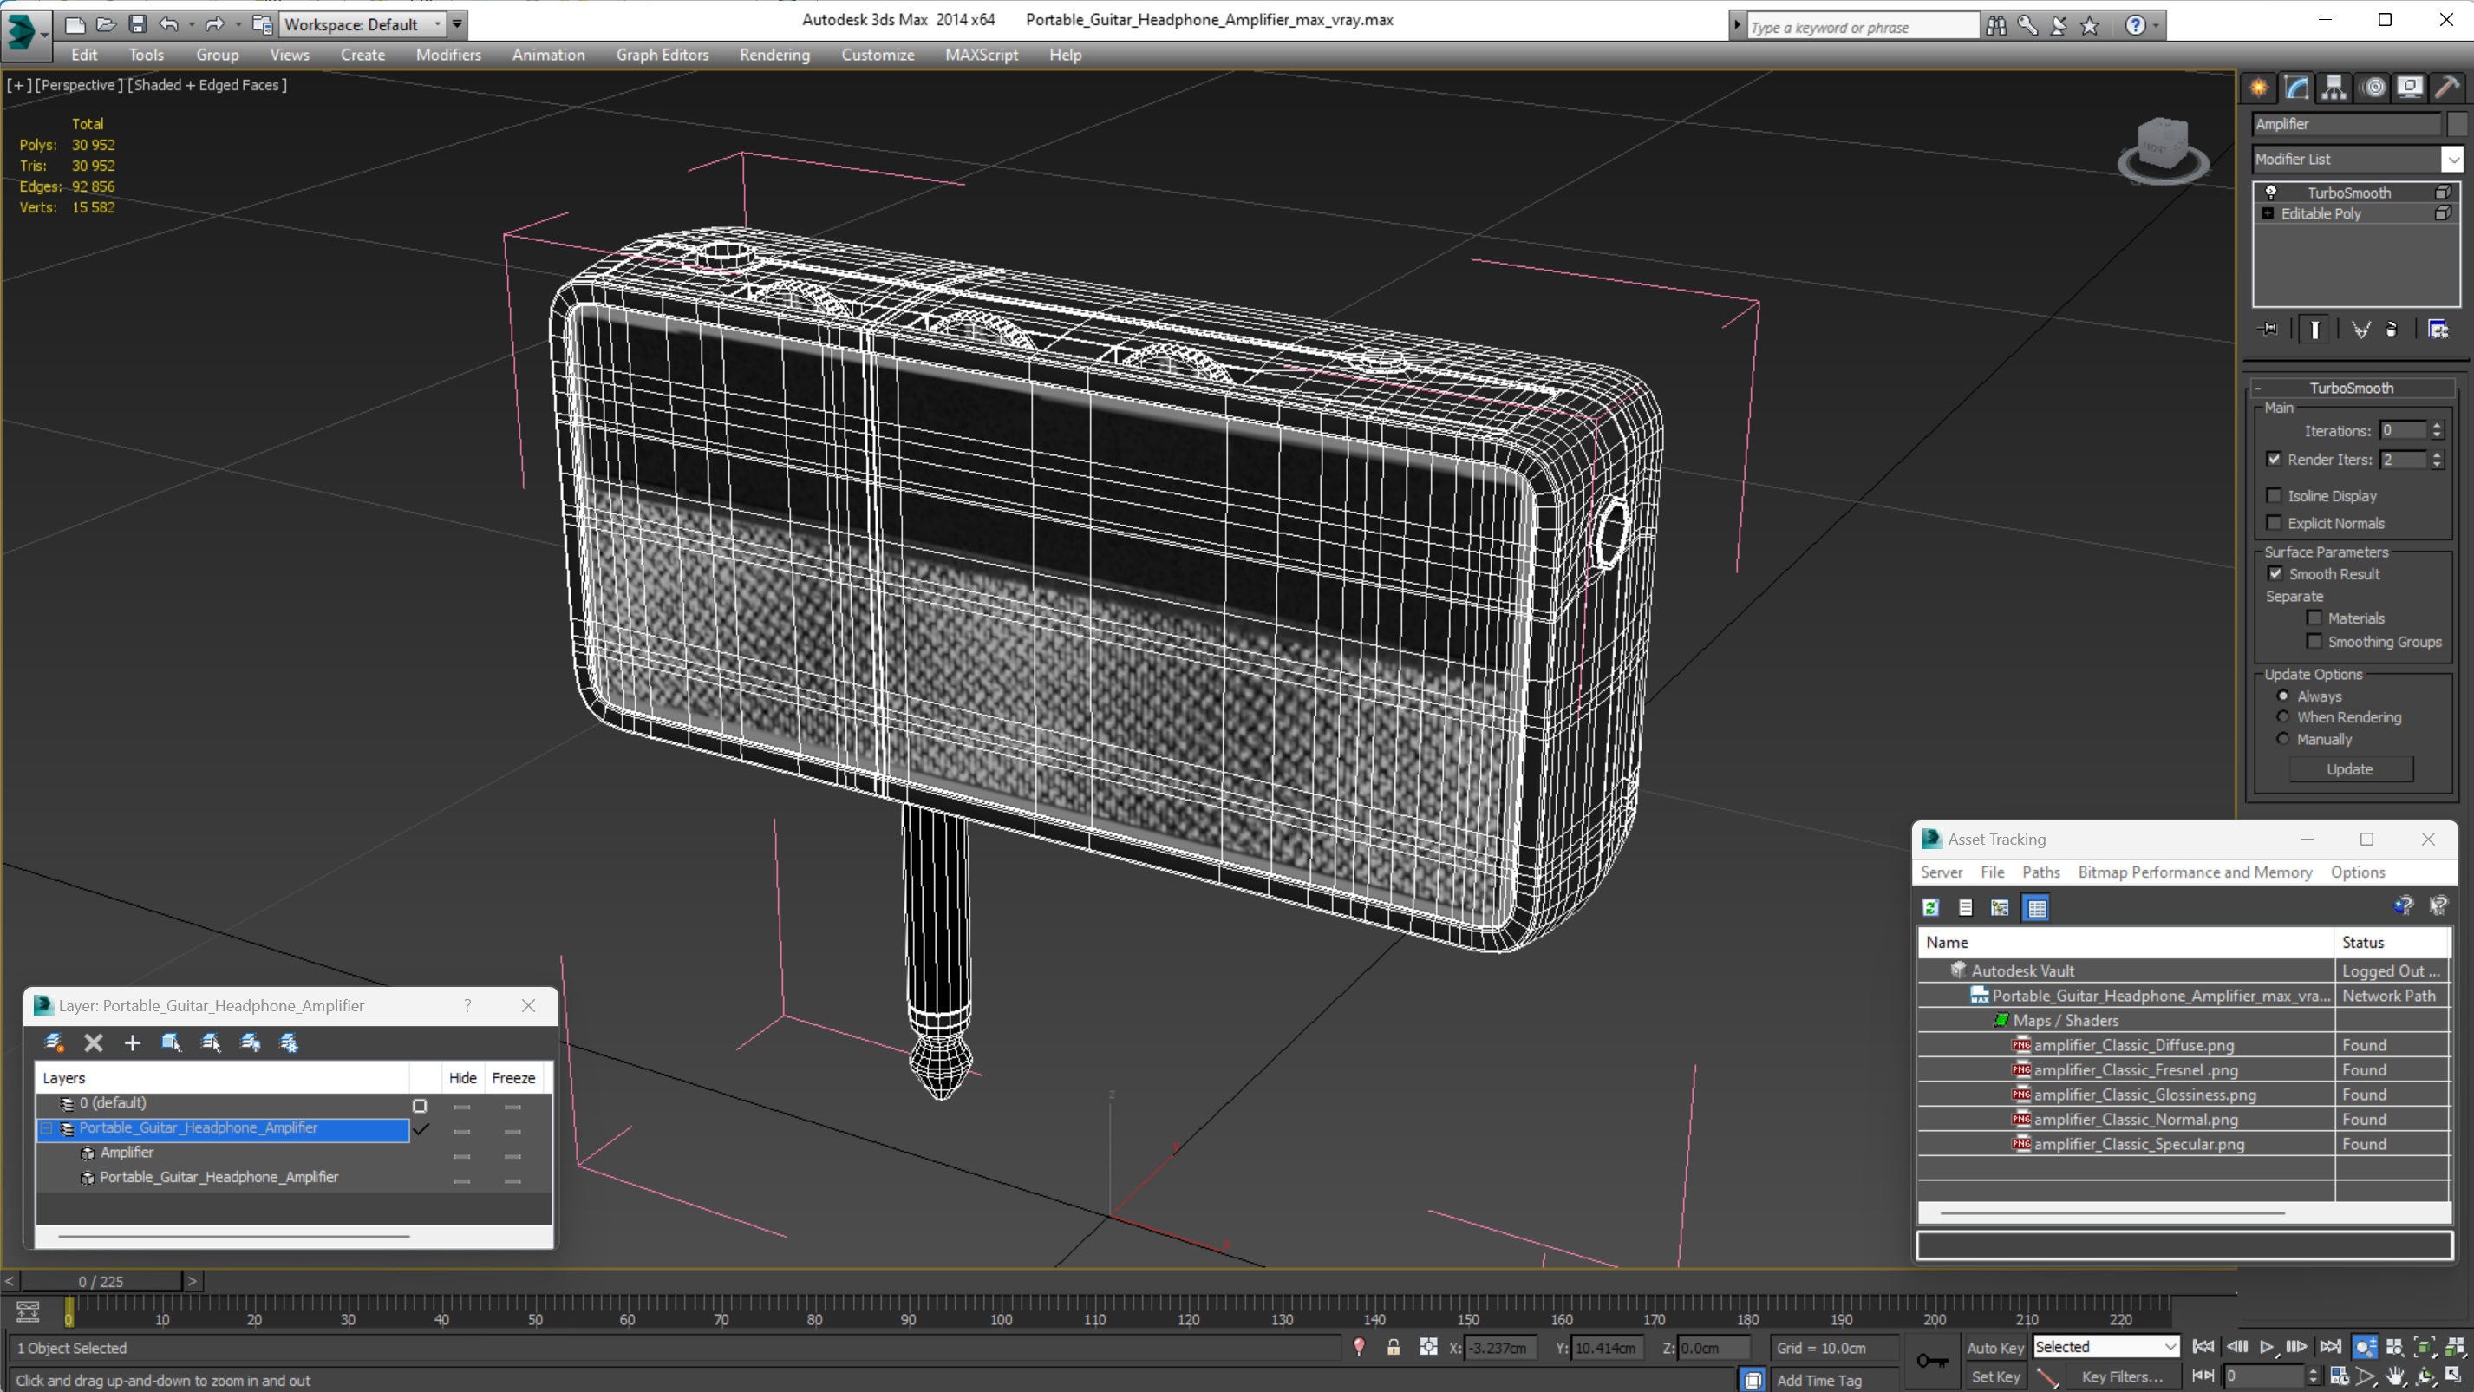Enable Isoline Display checkbox
This screenshot has height=1392, width=2474.
2274,496
